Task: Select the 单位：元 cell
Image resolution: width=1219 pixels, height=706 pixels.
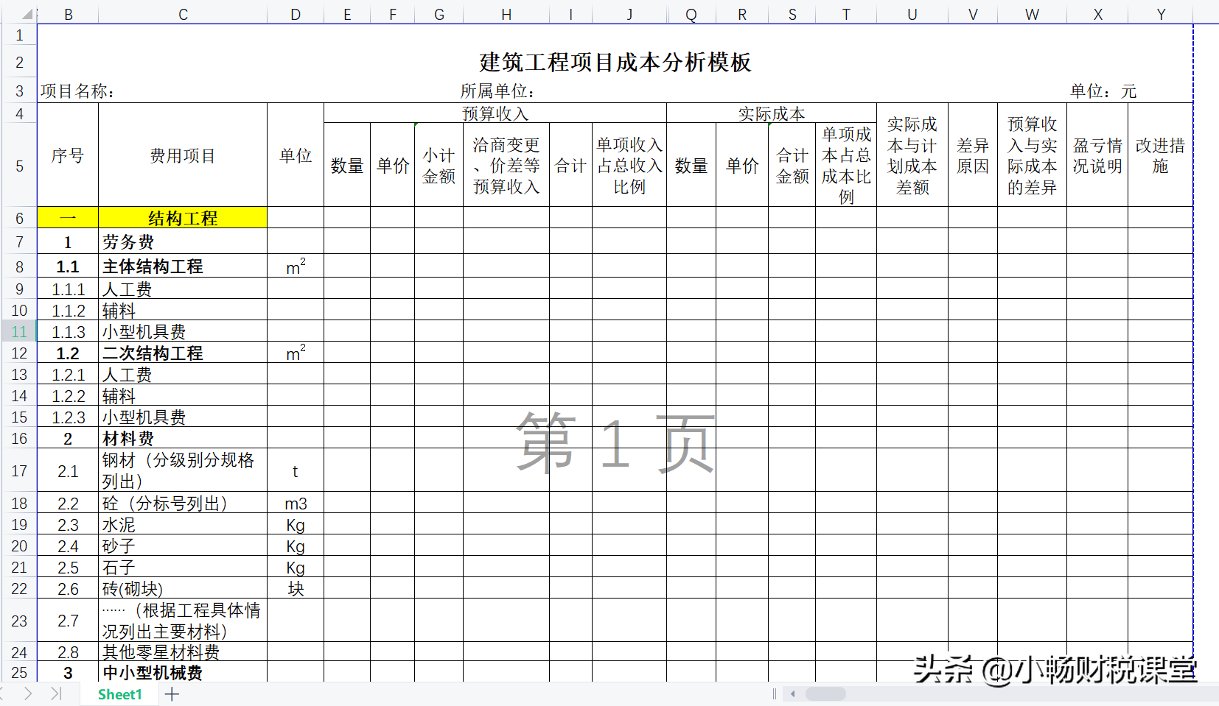Action: pos(1102,91)
